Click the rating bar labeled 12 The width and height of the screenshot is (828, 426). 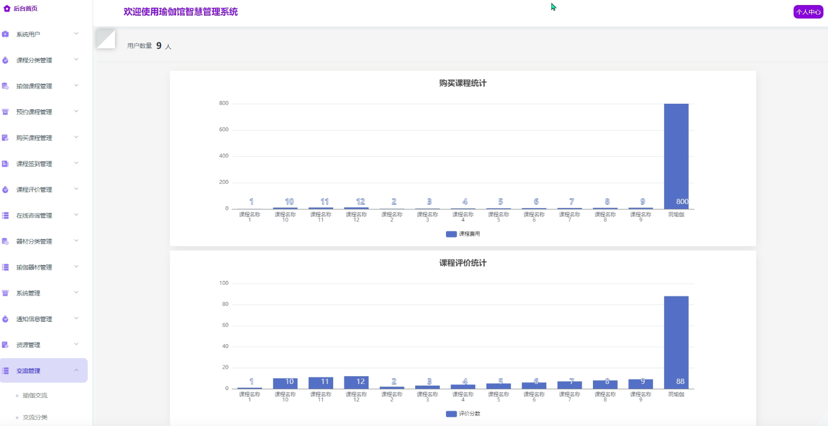[x=356, y=382]
